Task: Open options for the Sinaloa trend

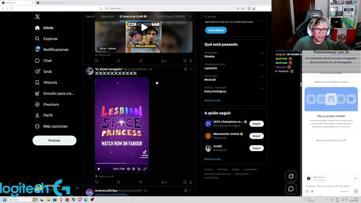Action: [x=262, y=53]
